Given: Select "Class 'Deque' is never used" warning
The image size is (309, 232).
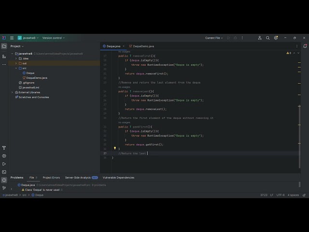Looking at the screenshot, I should 42,190.
